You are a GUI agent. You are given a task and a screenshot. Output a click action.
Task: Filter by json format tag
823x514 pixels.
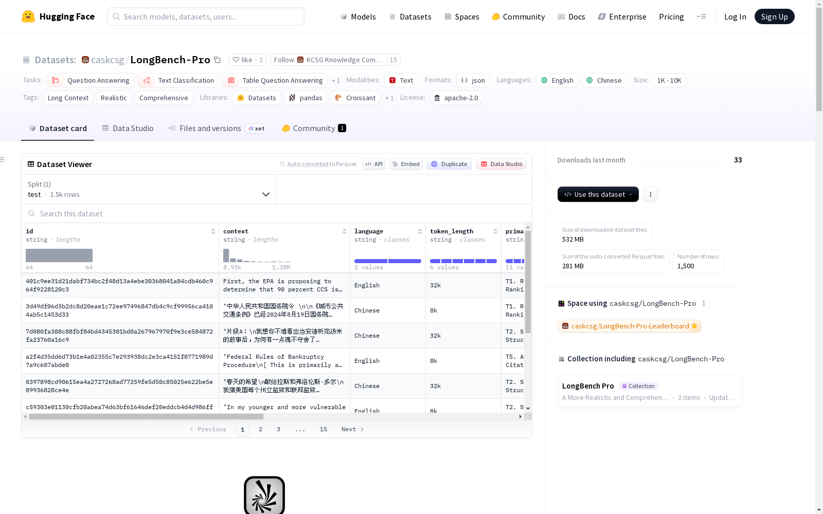pyautogui.click(x=473, y=80)
